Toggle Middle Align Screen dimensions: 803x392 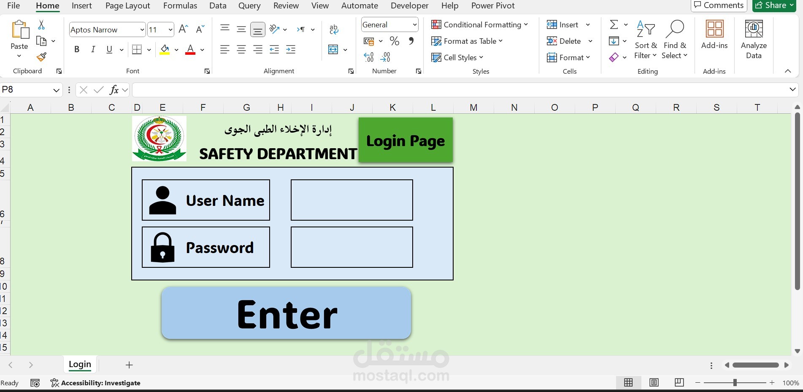[x=241, y=29]
